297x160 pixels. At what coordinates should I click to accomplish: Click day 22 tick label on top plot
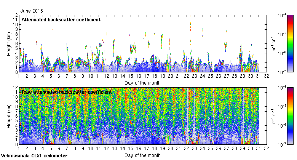pos(187,76)
